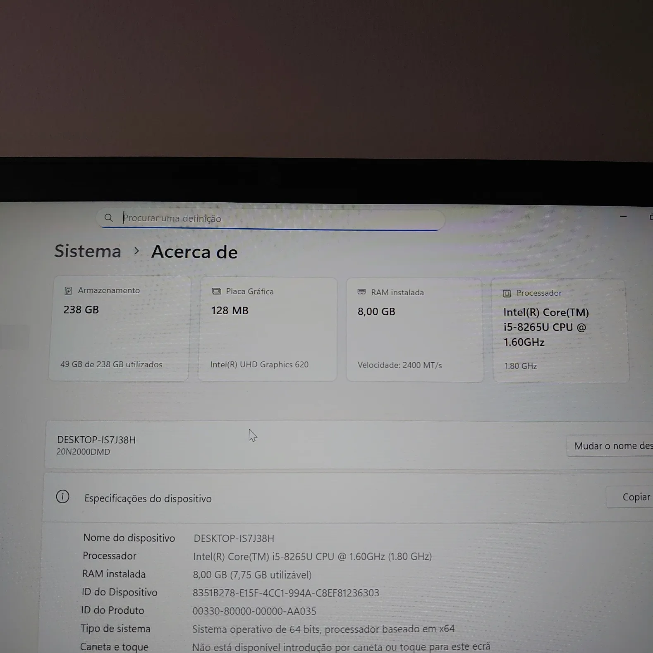Copy device specifications with Copiar button

pos(629,497)
